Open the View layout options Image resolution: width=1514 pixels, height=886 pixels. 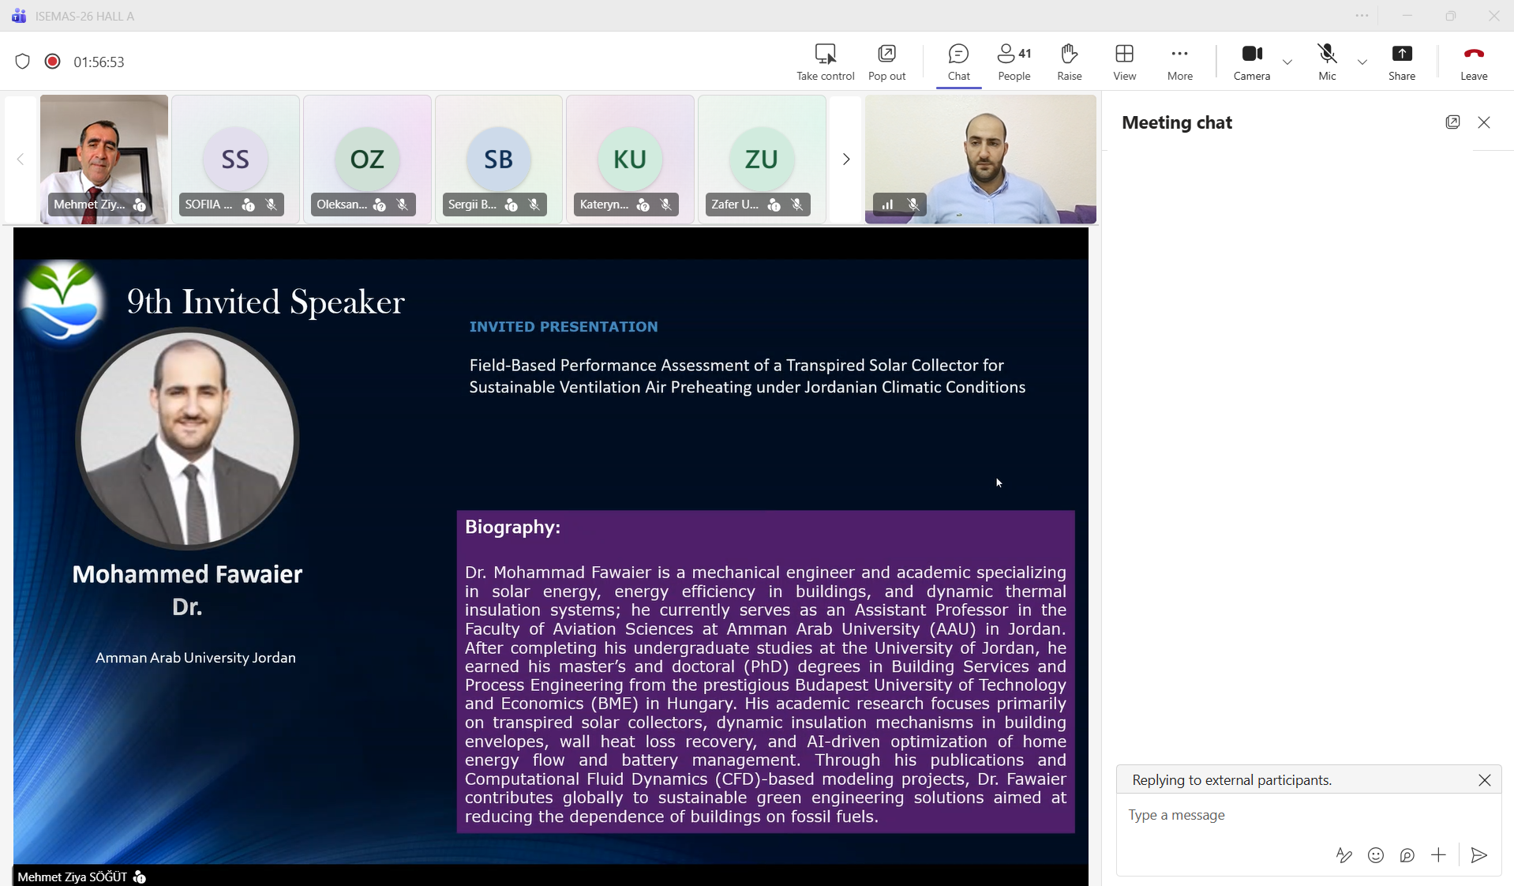[x=1124, y=62]
